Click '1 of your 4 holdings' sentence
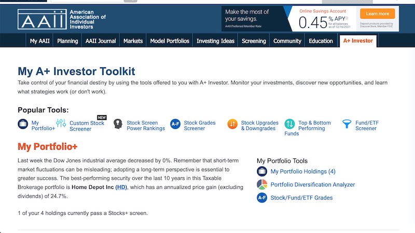415x233 pixels. click(82, 213)
